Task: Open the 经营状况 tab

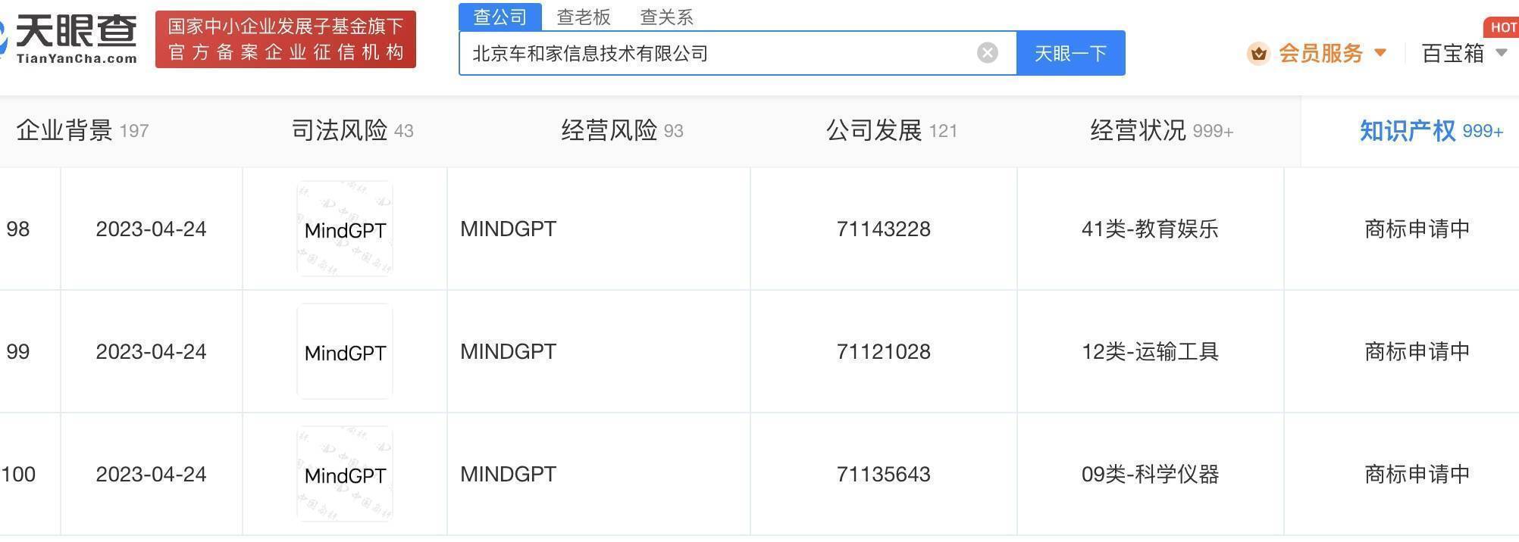Action: [1162, 131]
